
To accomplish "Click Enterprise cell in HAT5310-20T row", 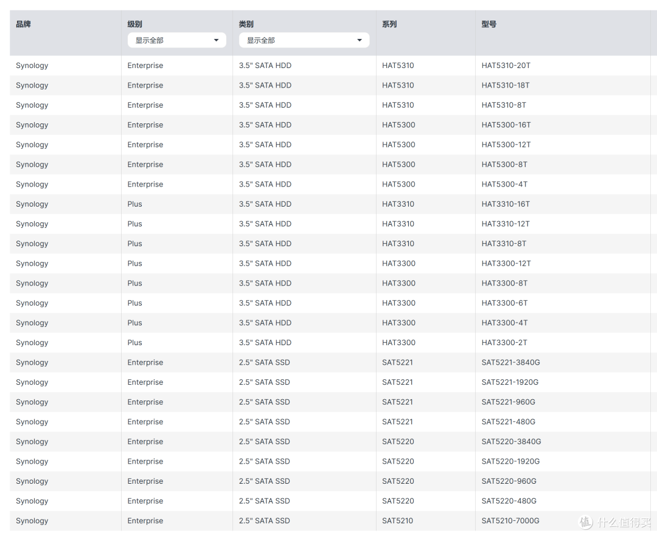I will 145,65.
